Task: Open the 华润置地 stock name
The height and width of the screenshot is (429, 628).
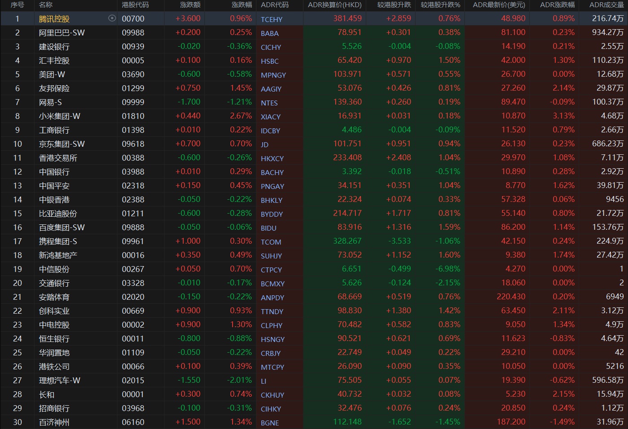Action: click(54, 353)
